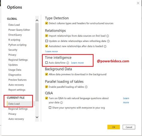Open Preview features page

click(17, 80)
